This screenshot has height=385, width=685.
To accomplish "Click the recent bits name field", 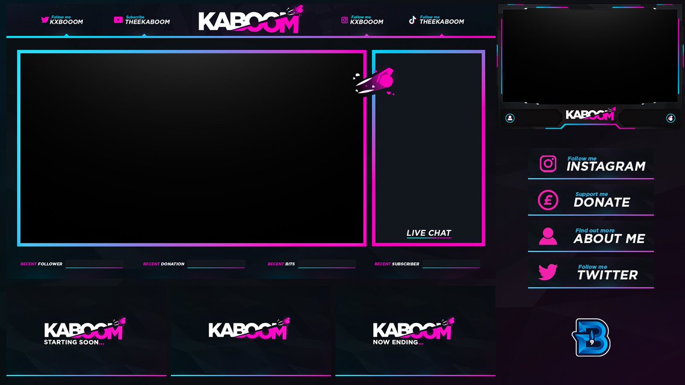I will point(327,264).
